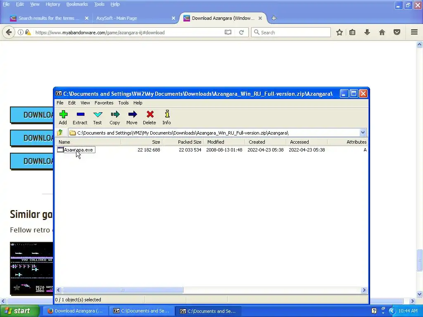Click the Firefox vertical scrollbar thumb

pyautogui.click(x=420, y=260)
